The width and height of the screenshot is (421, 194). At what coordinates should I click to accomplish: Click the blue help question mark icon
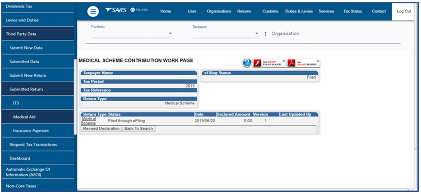[246, 63]
